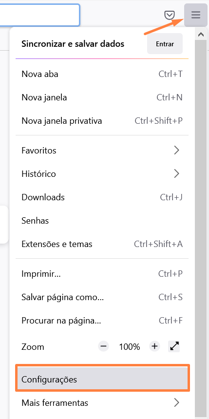This screenshot has height=419, width=209.
Task: Select Imprimir... menu entry
Action: coord(102,274)
